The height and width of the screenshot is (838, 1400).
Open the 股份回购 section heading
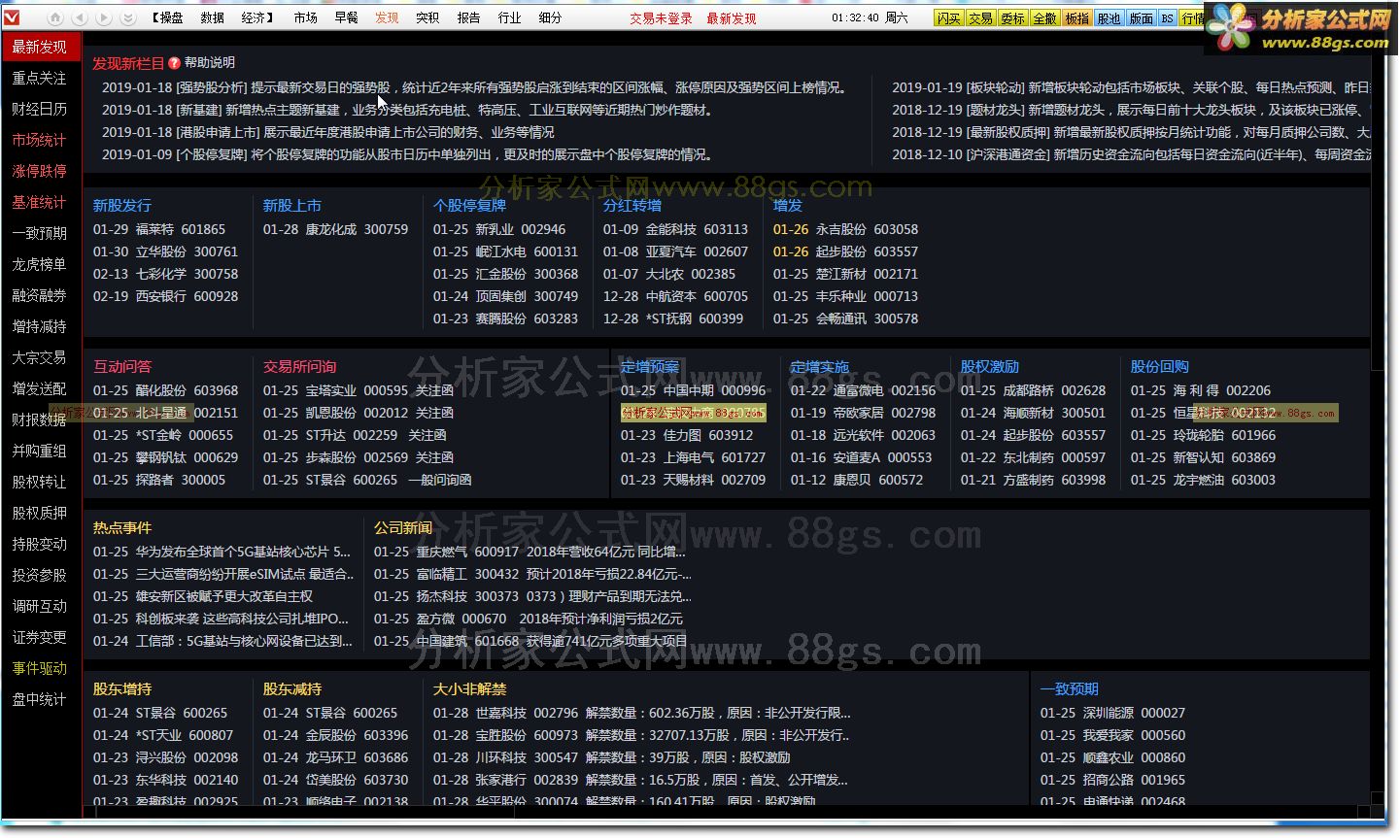(1160, 367)
